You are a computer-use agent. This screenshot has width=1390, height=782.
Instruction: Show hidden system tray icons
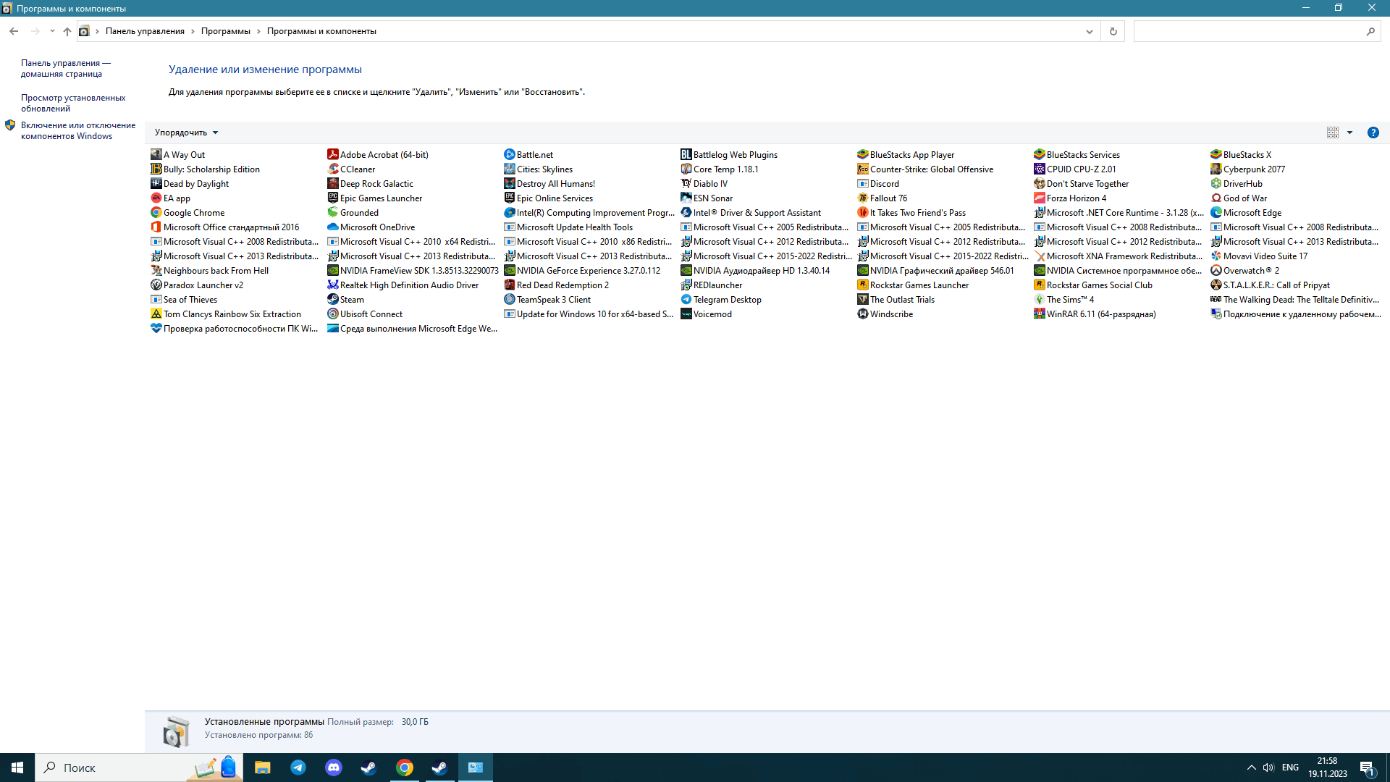[x=1251, y=768]
